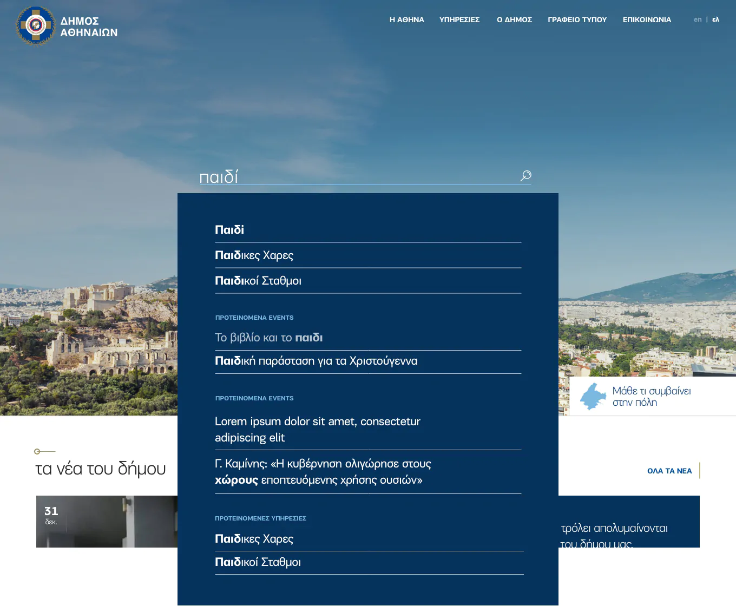Click the ΠΡΟΤΕΙΝΟΜΕΝΕΣ ΥΠΗΡΕΣΙΕΣ heading
This screenshot has width=736, height=606.
(x=260, y=518)
